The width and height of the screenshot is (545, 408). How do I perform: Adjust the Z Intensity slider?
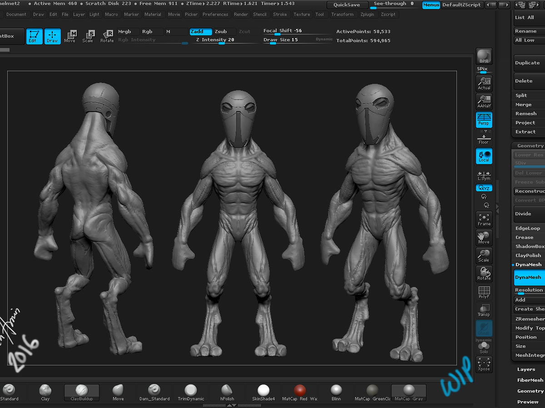click(x=225, y=40)
